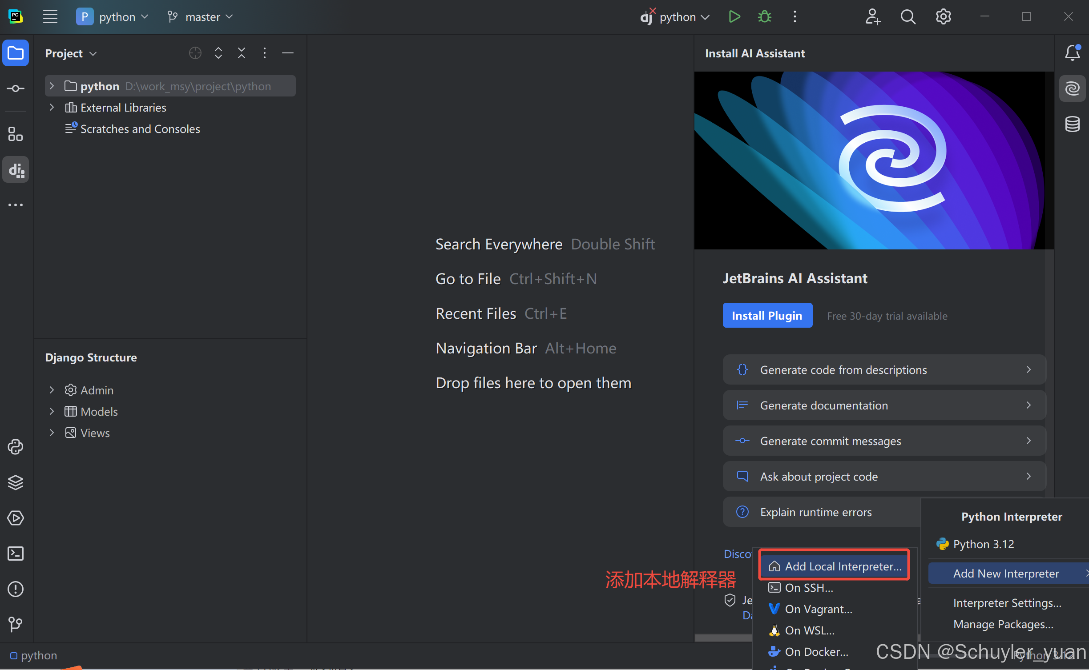Open the python project dropdown
This screenshot has width=1089, height=670.
click(113, 17)
